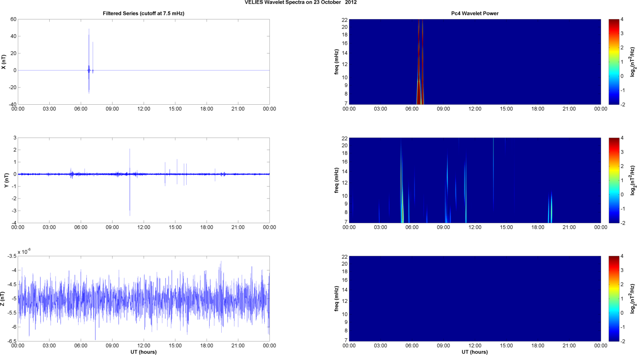This screenshot has height=355, width=637.
Task: Click the 'x 10^-6' exponent label on the Z plot
Action: tap(24, 252)
